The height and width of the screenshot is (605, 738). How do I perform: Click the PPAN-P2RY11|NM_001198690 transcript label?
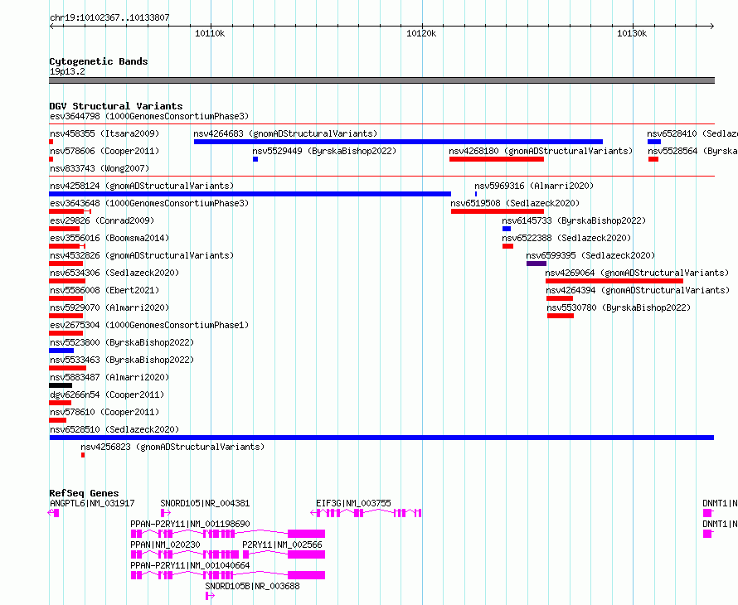(190, 524)
